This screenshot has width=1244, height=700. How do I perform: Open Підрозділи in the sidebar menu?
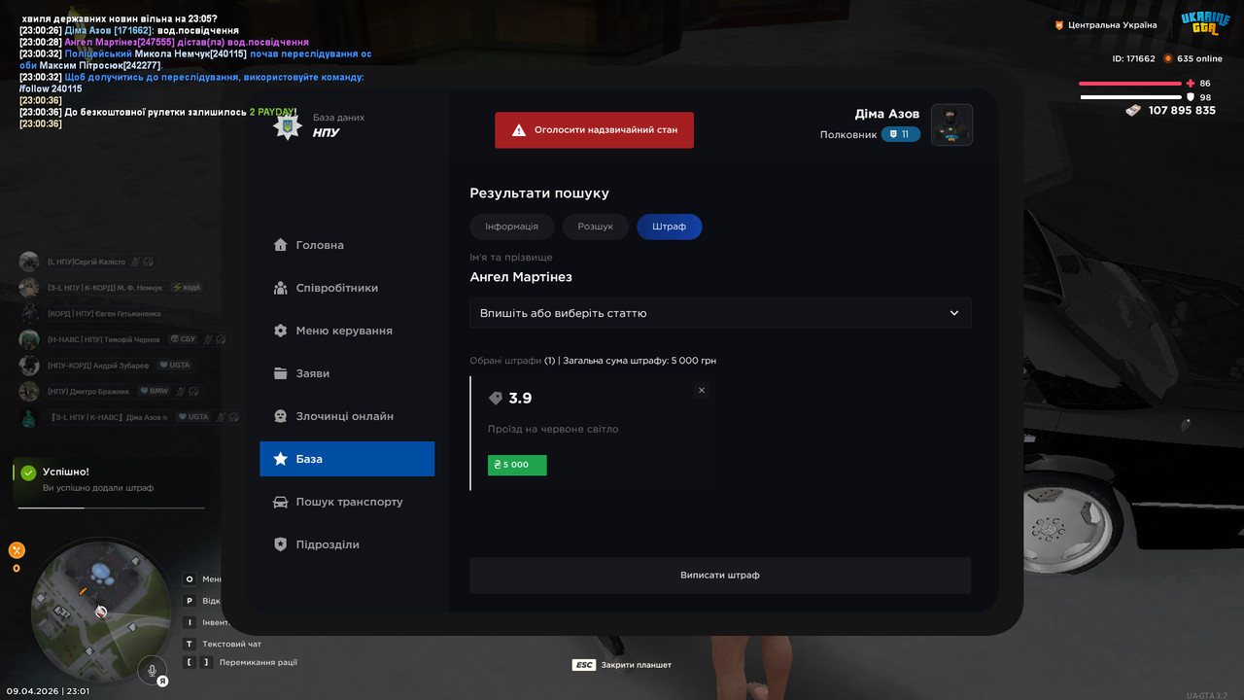click(x=347, y=544)
